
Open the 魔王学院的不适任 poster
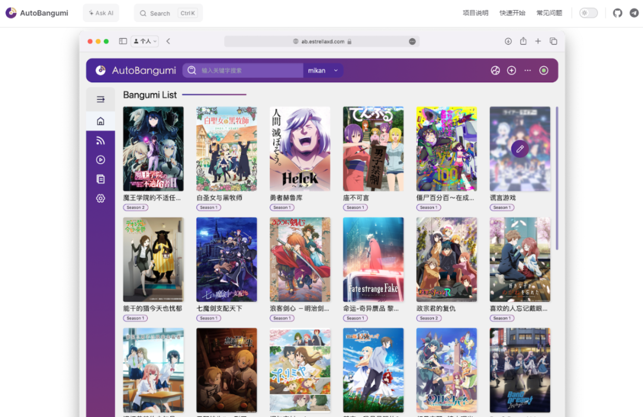154,149
